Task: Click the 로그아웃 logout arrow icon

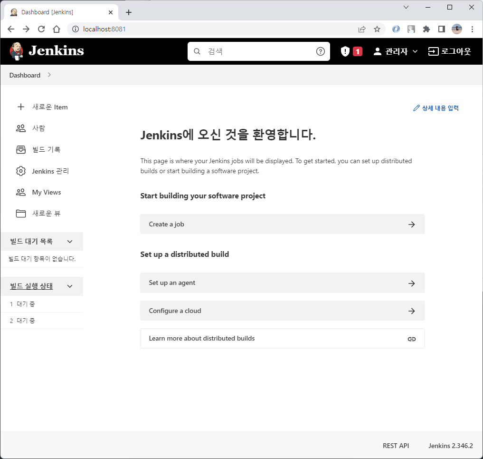Action: [x=433, y=51]
